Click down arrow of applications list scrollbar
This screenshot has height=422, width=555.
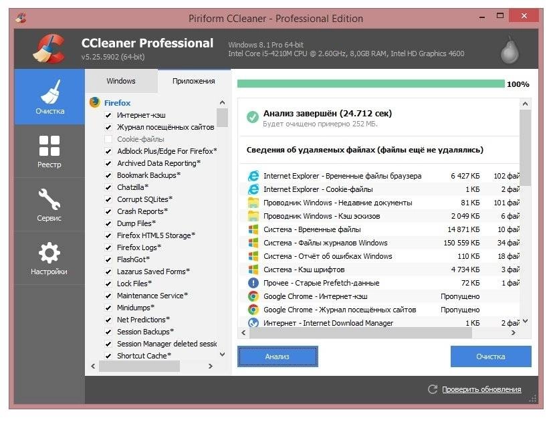222,354
